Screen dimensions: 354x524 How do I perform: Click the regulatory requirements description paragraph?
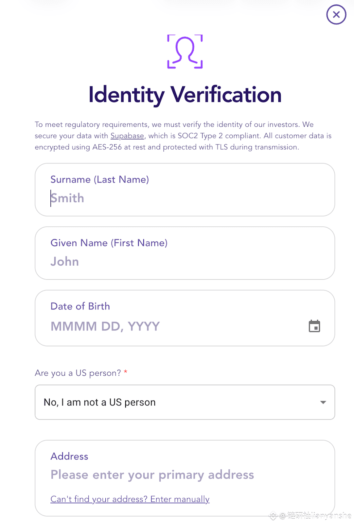(183, 136)
